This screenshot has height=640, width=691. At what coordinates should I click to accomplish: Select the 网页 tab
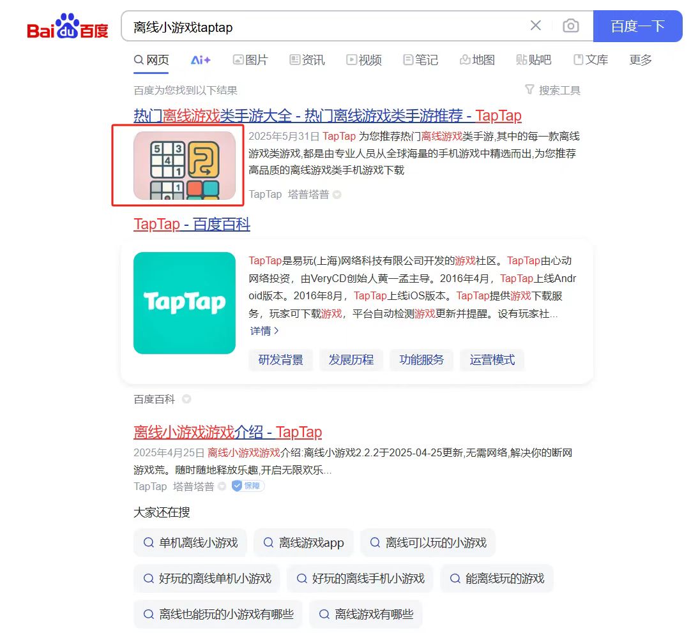point(151,60)
